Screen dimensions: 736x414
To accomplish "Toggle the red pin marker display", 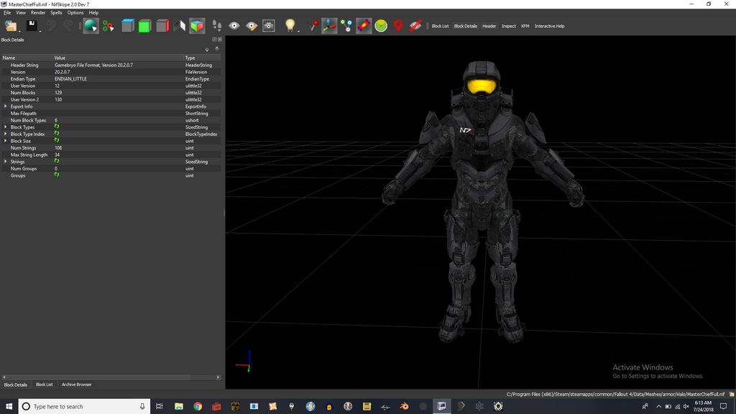I will 313,26.
